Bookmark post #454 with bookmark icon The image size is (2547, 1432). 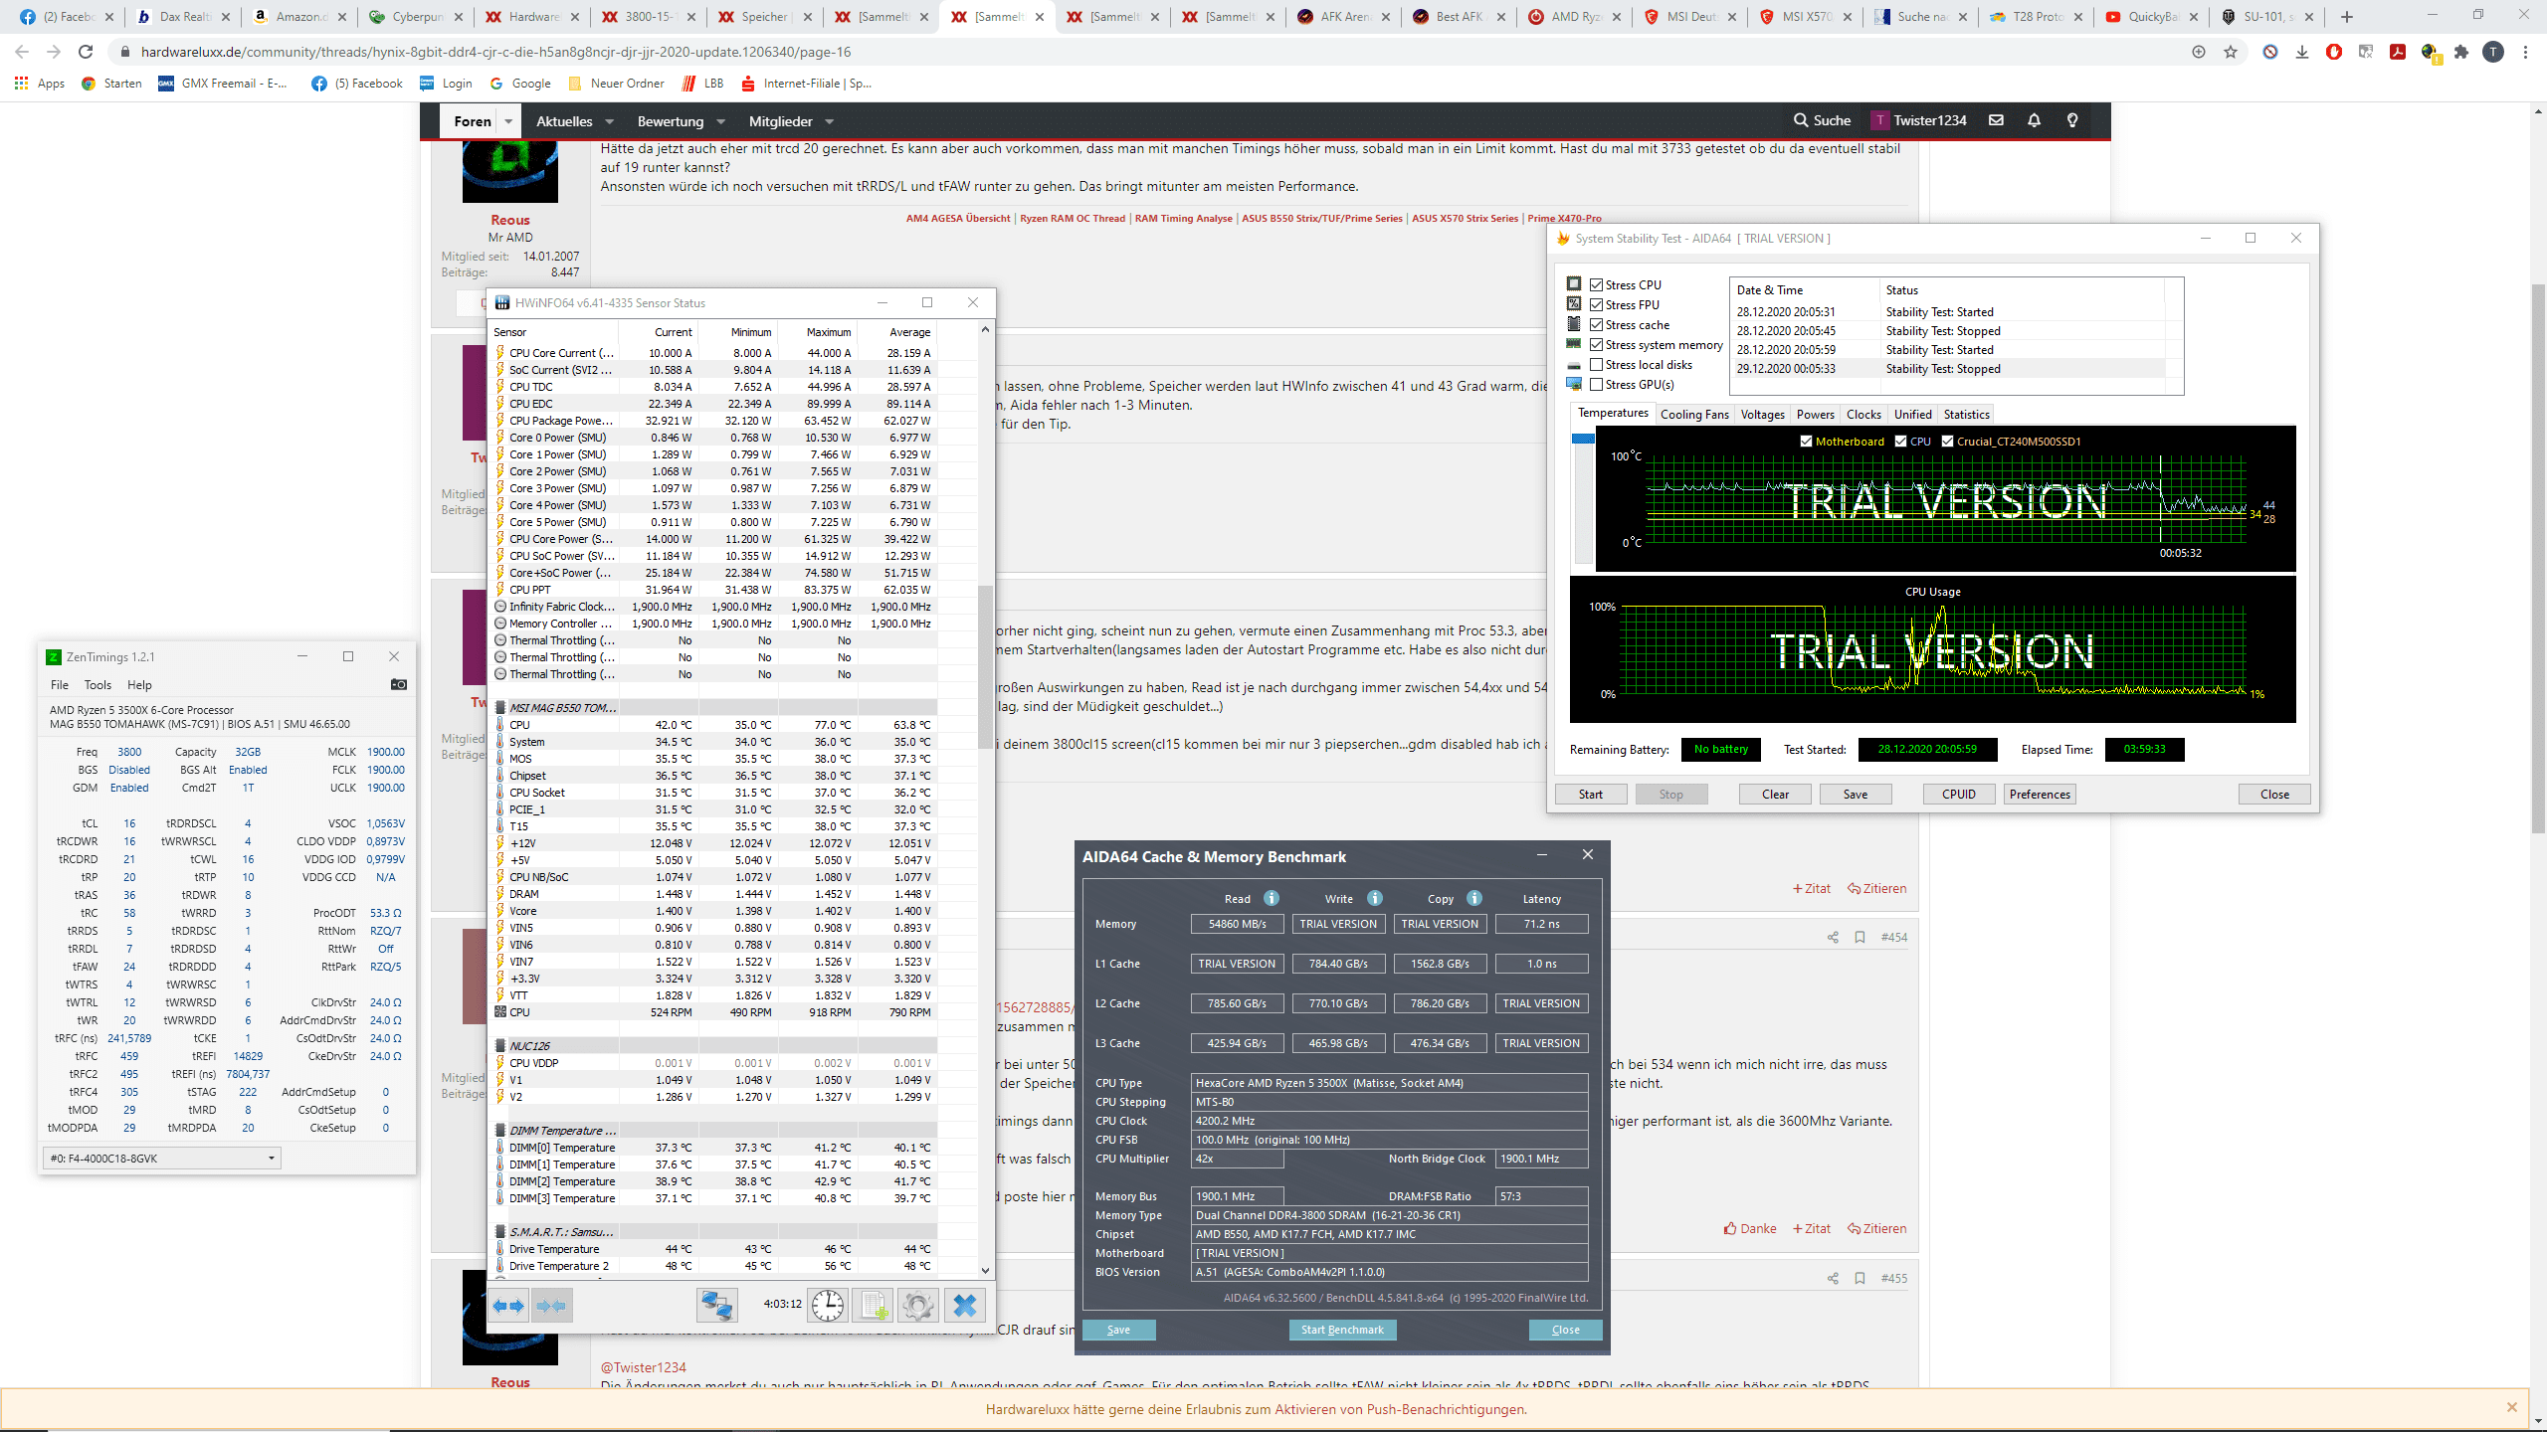click(1860, 937)
